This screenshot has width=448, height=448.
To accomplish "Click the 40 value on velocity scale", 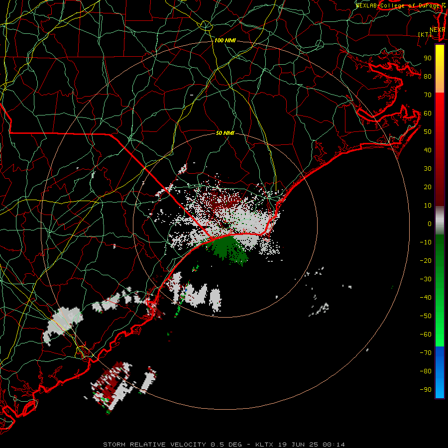I will 428,150.
